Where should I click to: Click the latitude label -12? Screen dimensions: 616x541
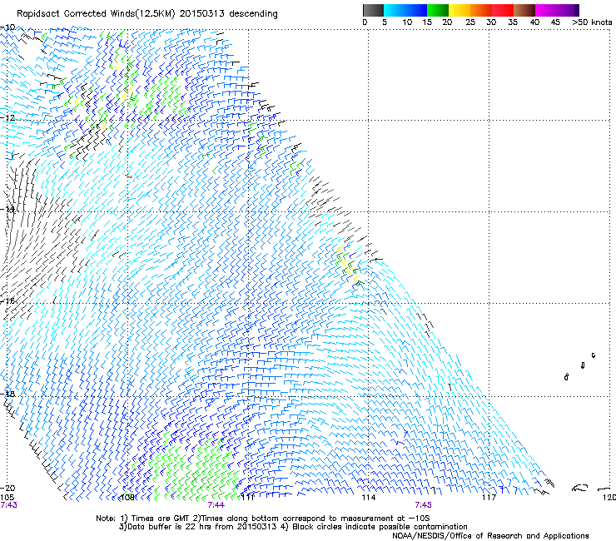click(x=7, y=118)
